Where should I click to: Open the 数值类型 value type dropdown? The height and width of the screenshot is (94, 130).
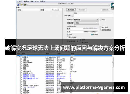(86, 23)
